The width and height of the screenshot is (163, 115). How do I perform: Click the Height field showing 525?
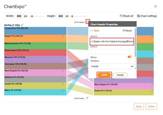pyautogui.click(x=61, y=16)
